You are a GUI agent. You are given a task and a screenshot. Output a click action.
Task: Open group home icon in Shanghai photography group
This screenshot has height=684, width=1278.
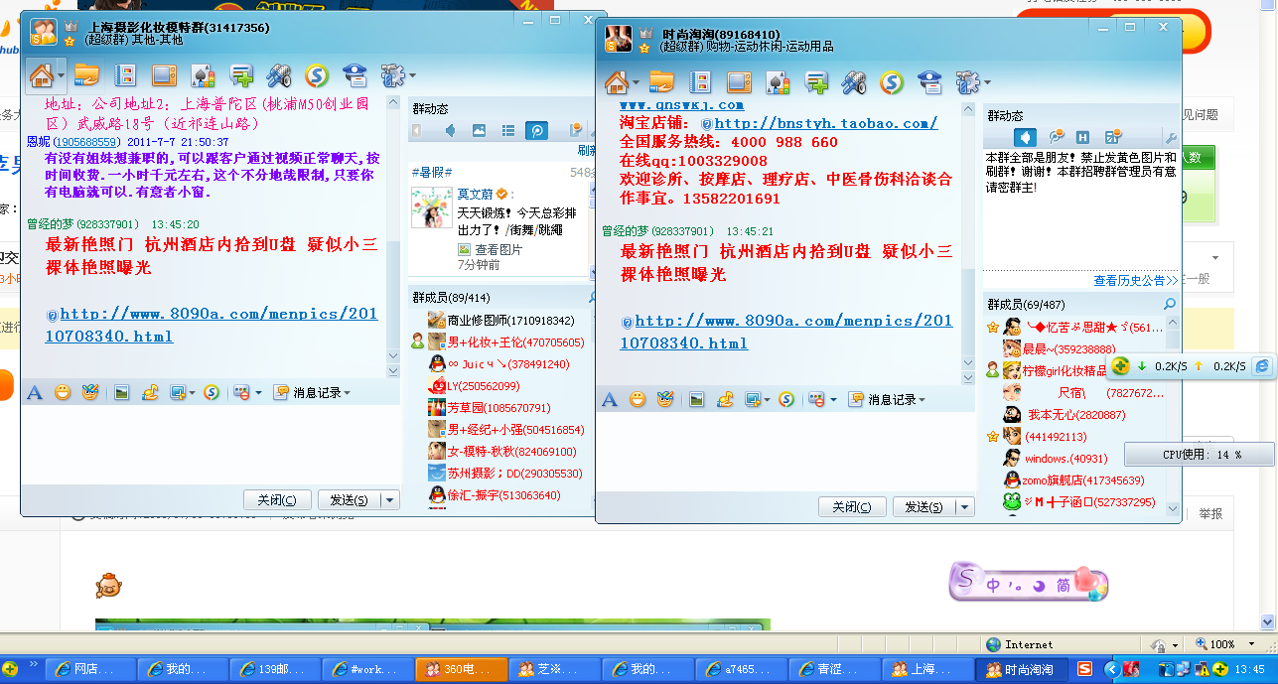click(x=41, y=74)
